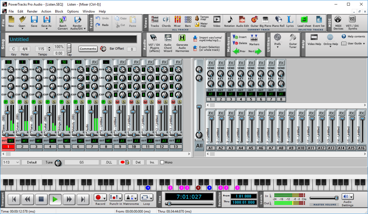Open the Video view
This screenshot has height=214, width=368.
click(217, 22)
